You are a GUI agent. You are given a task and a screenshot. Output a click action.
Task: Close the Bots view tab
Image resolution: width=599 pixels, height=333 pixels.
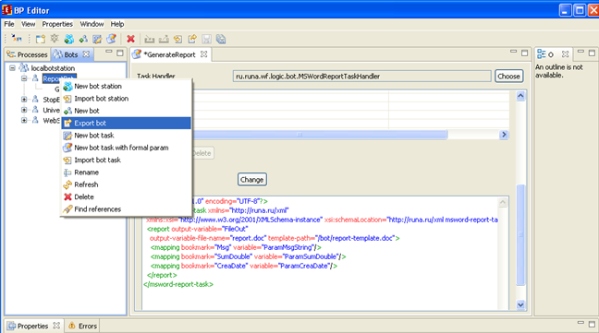tap(86, 54)
